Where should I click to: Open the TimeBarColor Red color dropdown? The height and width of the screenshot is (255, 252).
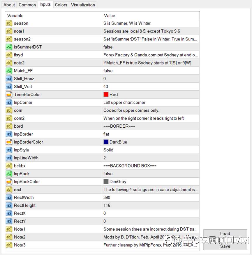151,94
